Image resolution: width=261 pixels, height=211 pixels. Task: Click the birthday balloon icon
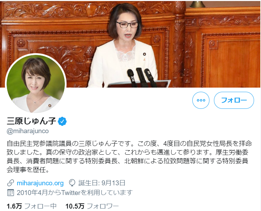(x=72, y=183)
